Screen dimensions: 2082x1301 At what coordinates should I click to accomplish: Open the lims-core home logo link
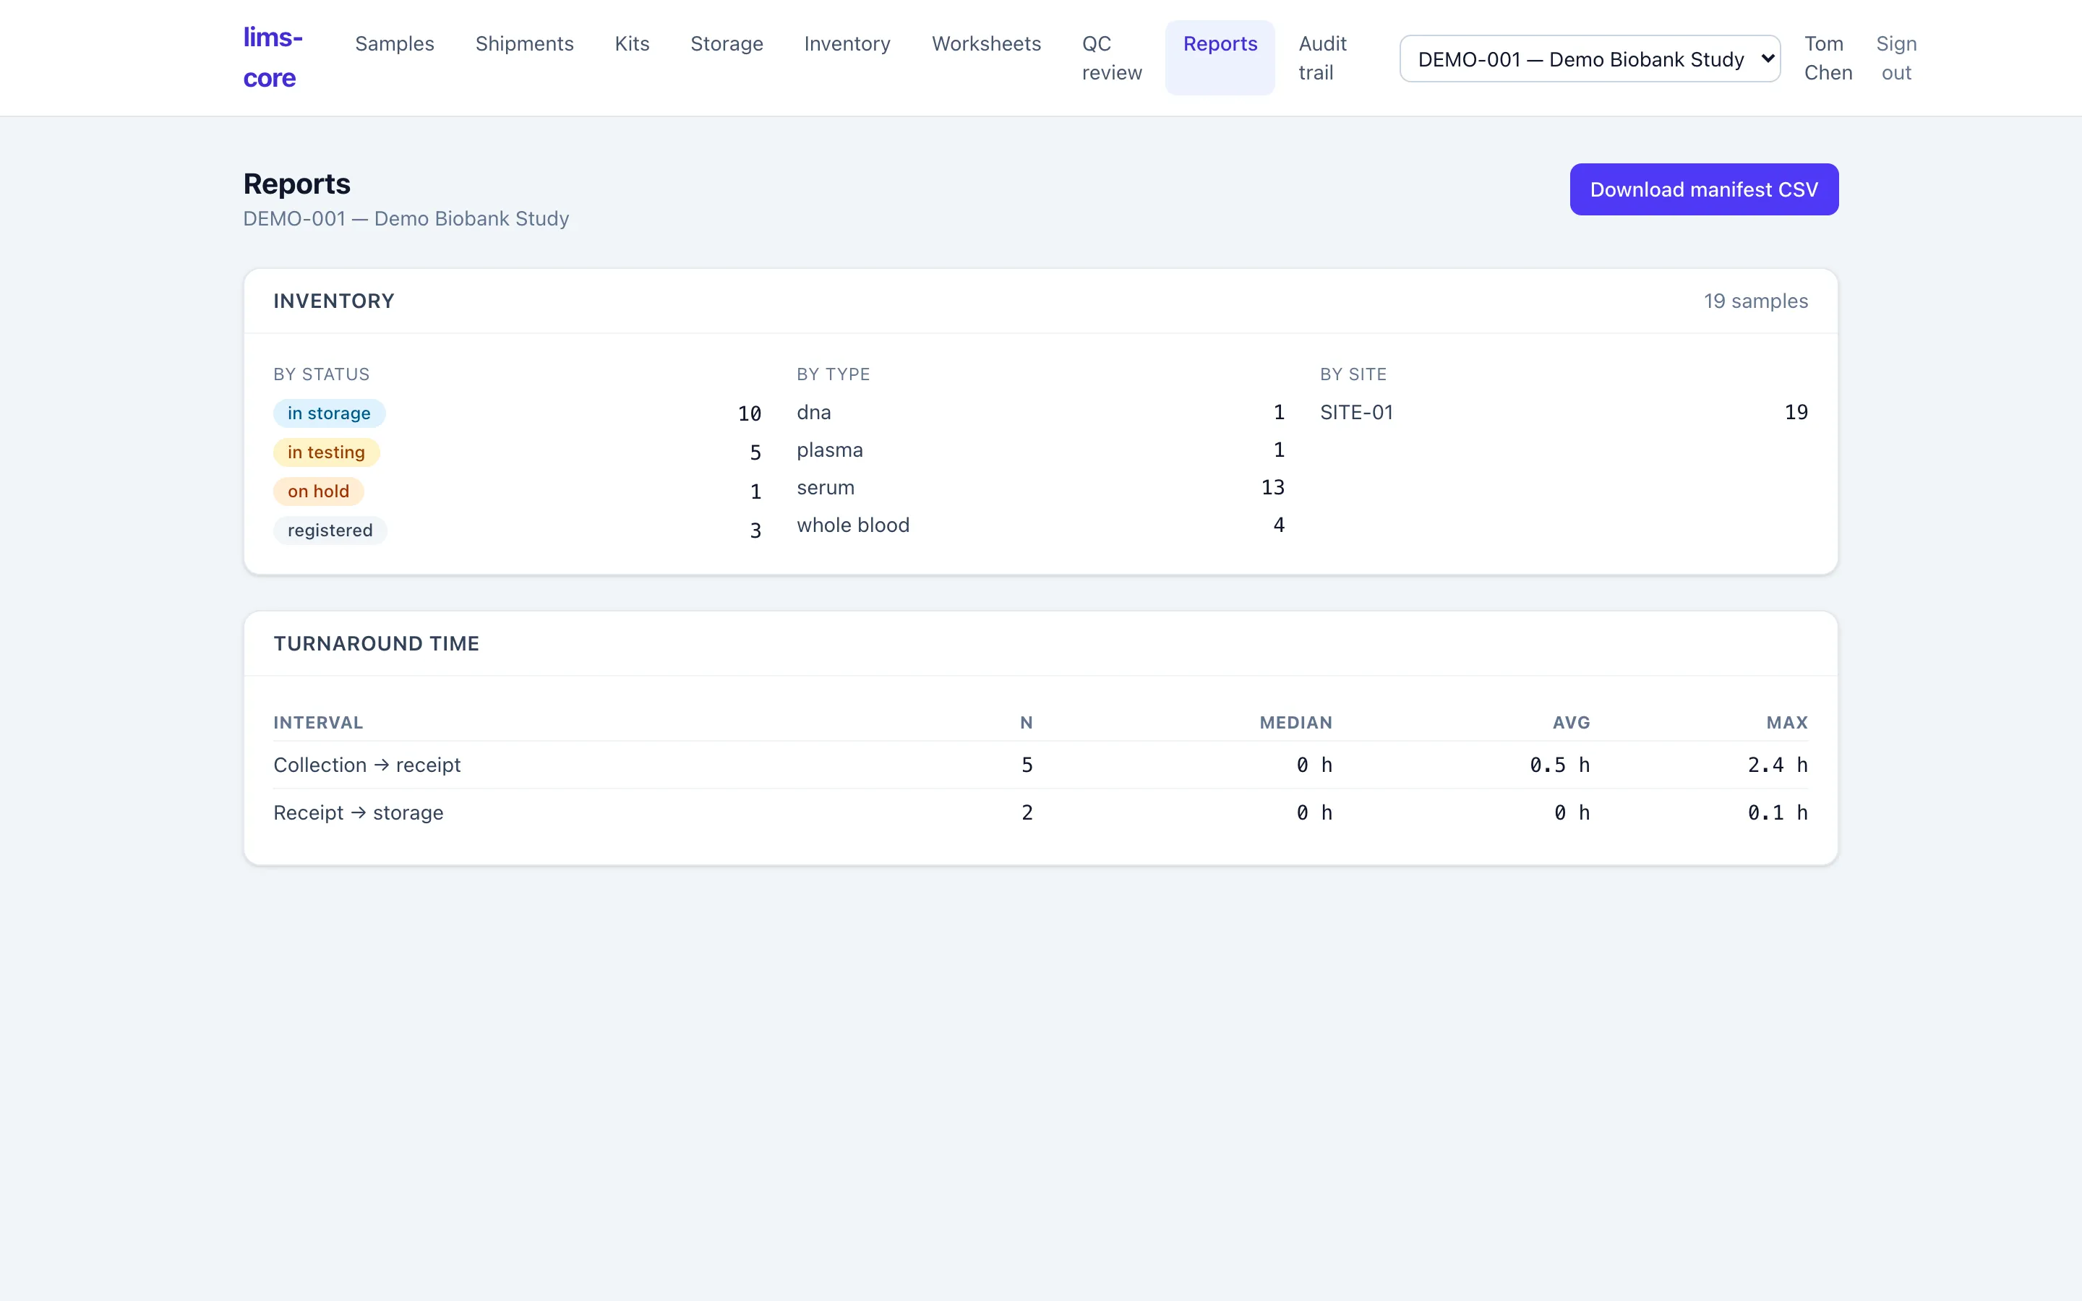click(x=273, y=58)
